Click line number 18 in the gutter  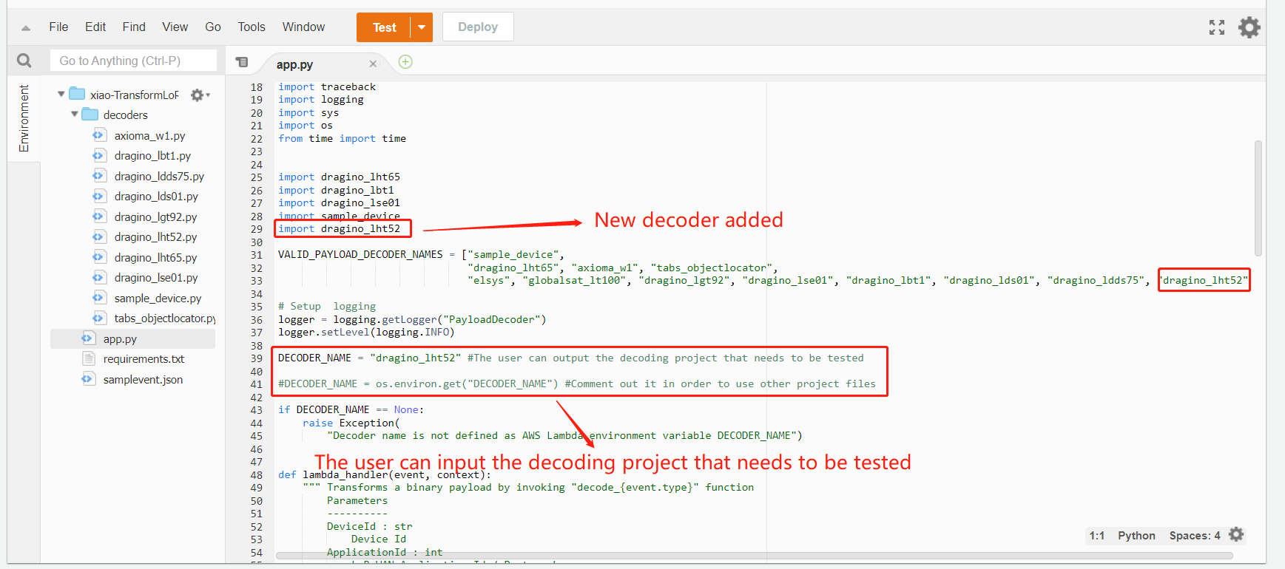[x=256, y=87]
